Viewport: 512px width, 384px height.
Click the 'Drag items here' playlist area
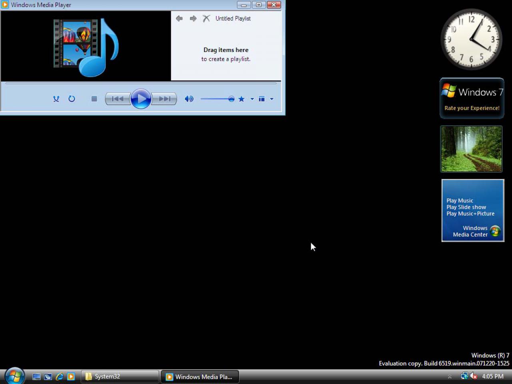(226, 54)
